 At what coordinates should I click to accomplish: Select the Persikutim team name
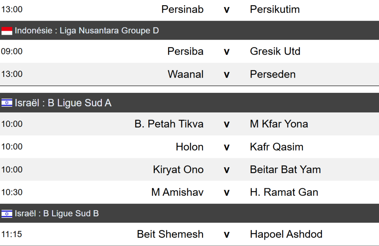[x=275, y=9]
